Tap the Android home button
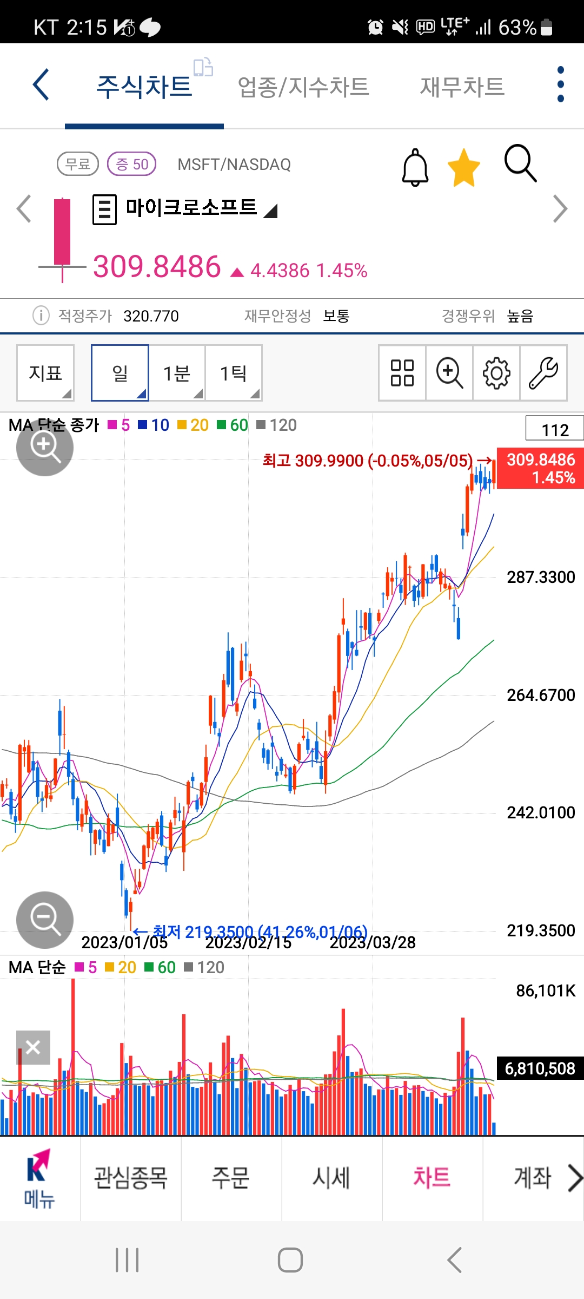This screenshot has width=584, height=1299. tap(290, 1261)
